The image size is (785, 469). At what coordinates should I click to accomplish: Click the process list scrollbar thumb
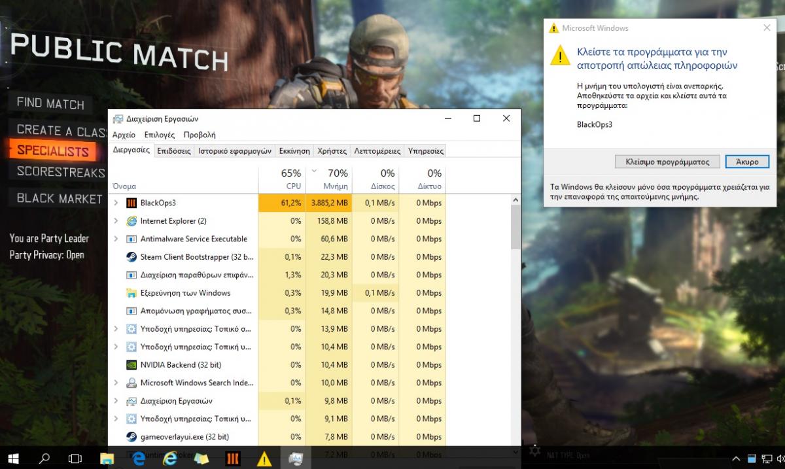(515, 228)
